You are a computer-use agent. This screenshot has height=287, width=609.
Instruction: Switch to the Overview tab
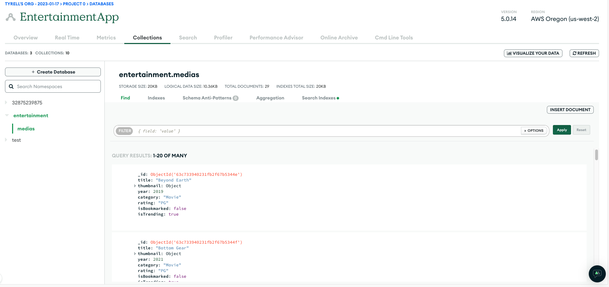tap(26, 38)
